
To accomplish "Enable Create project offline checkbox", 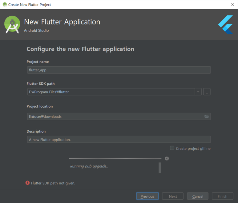I will 172,148.
